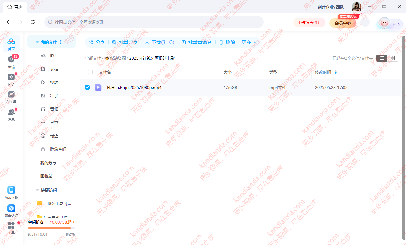
Task: Expand the 更多 dropdown in toolbar
Action: [x=250, y=42]
